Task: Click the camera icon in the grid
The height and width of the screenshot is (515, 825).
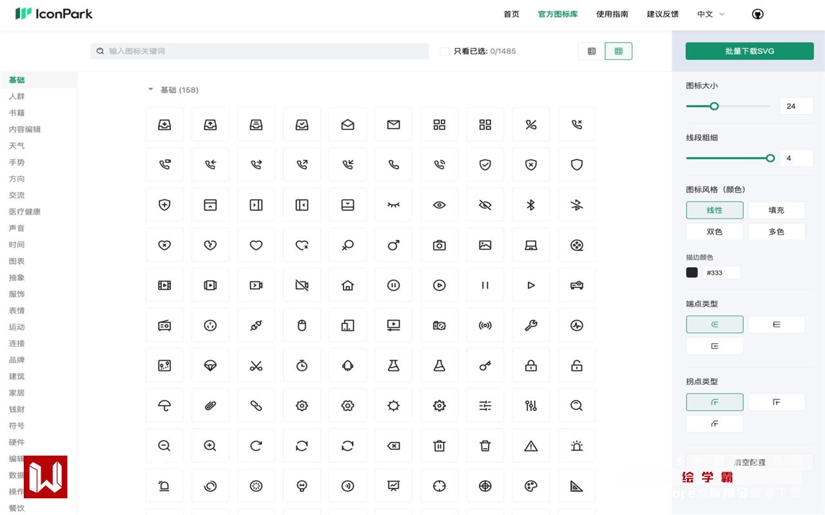Action: click(x=440, y=245)
